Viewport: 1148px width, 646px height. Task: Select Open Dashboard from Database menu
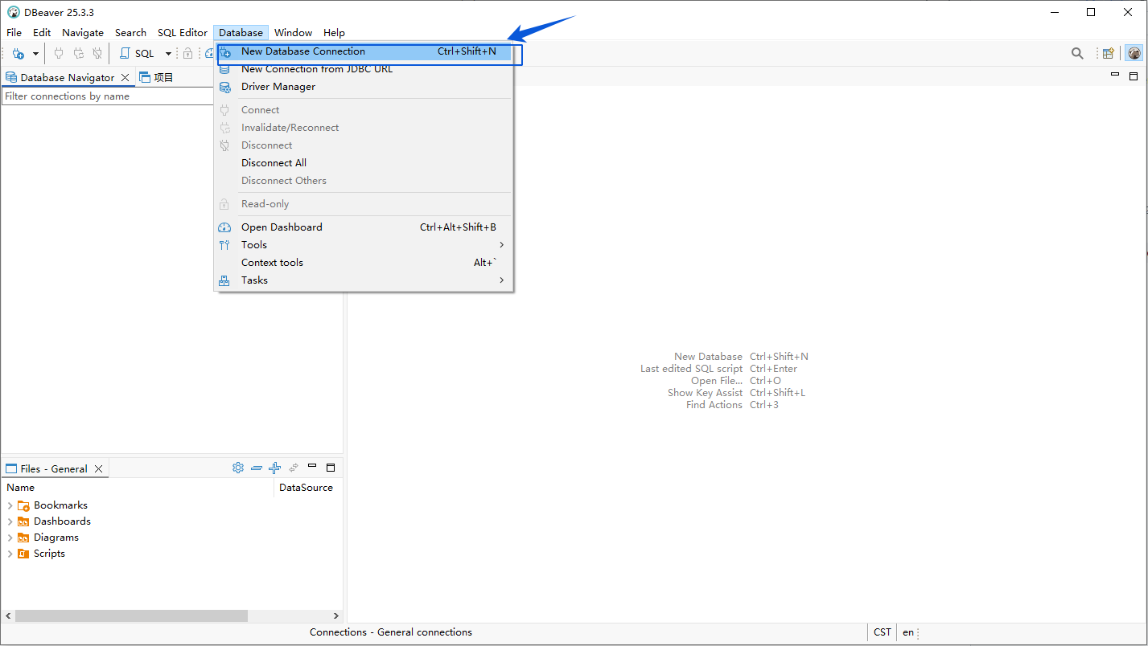364,227
